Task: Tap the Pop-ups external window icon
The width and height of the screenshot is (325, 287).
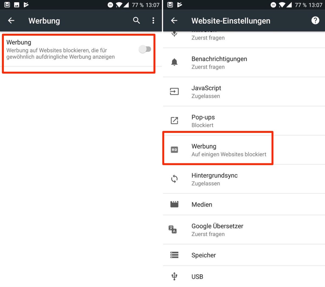Action: [174, 121]
